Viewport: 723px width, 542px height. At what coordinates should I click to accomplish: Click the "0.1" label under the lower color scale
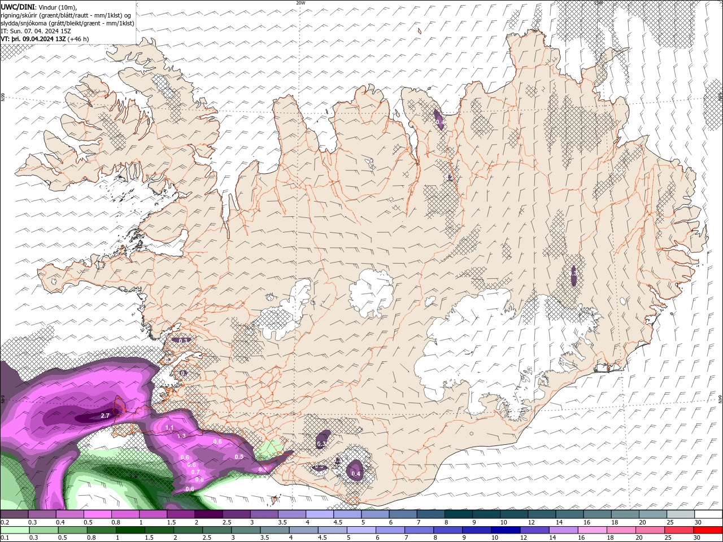point(5,538)
